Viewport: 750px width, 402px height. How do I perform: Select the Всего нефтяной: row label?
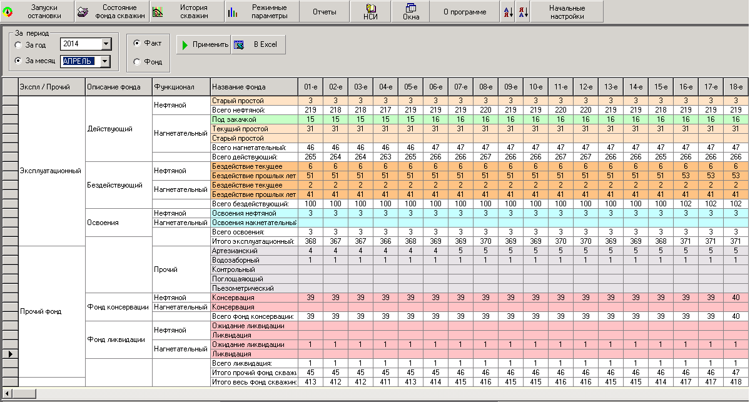click(254, 110)
